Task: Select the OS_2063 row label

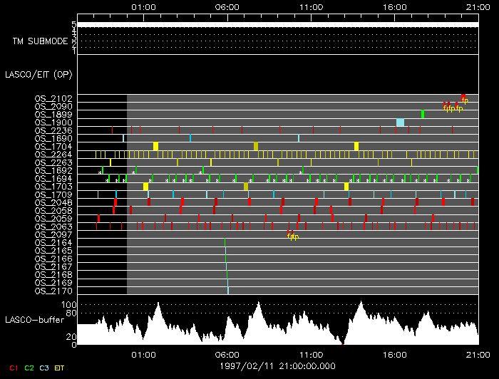Action: (x=53, y=227)
